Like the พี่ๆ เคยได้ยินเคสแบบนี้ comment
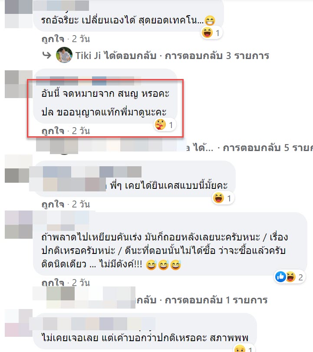 tap(53, 204)
